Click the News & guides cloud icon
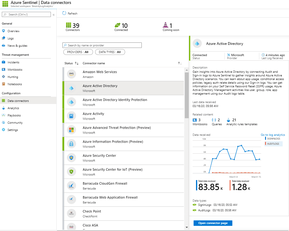The image size is (289, 231). point(4,45)
